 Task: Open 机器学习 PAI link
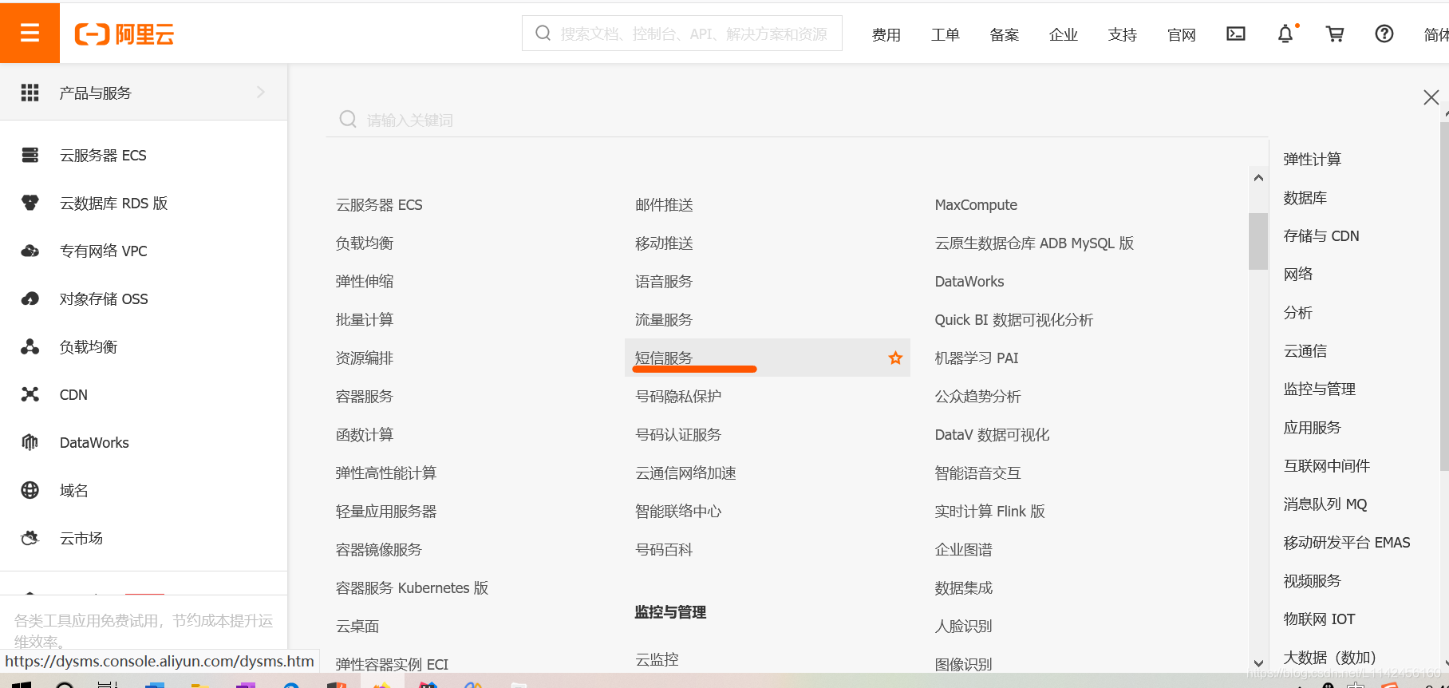pyautogui.click(x=977, y=358)
